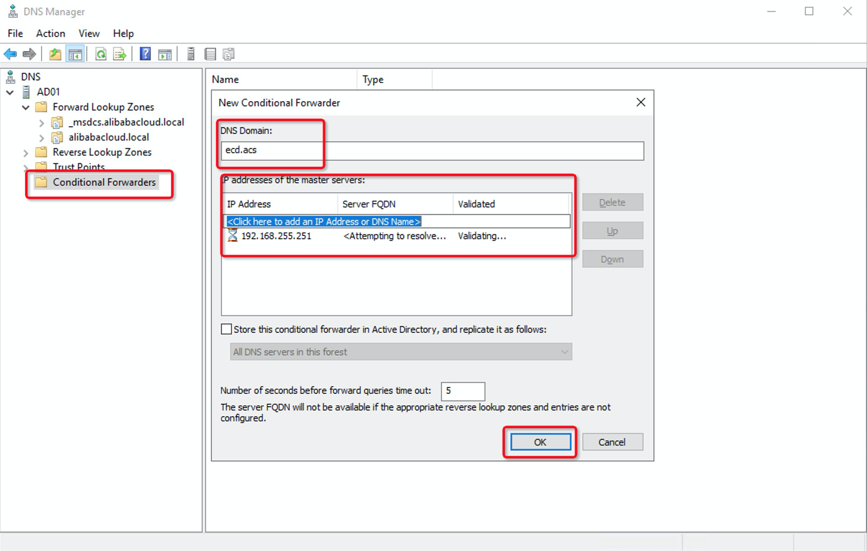
Task: Collapse the AD01 server node
Action: [x=10, y=92]
